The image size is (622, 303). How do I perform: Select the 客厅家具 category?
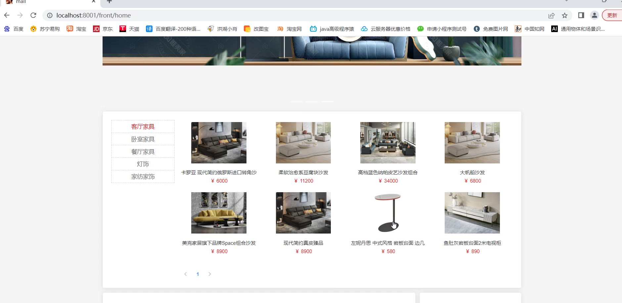click(x=143, y=127)
